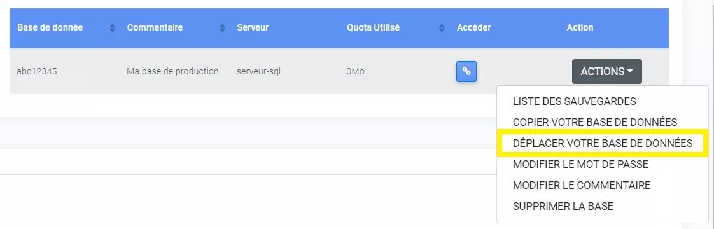Click the Base de donnée column header
Viewport: 714px width, 229px height.
pos(50,27)
